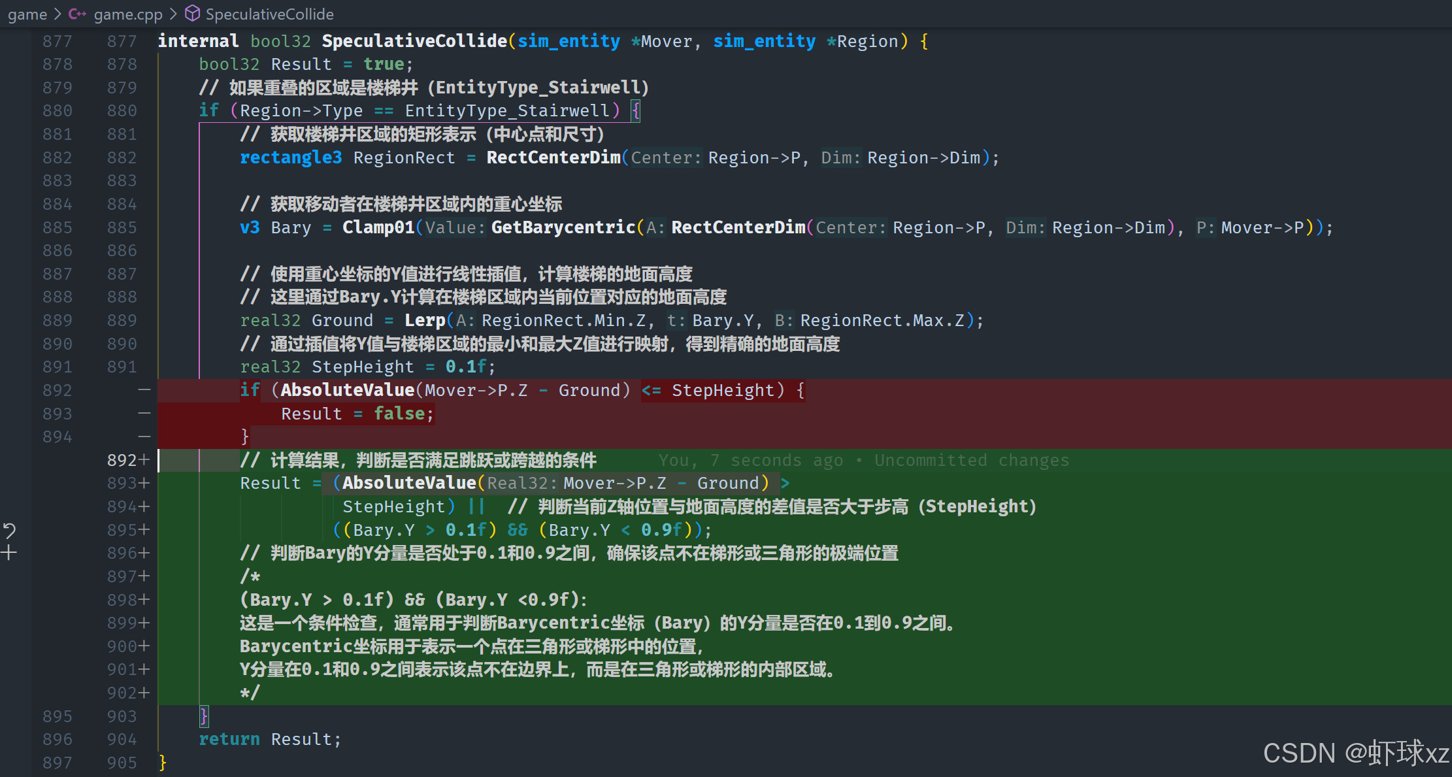Screen dimensions: 1452x777
Task: Click the 'v3' type on line 885
Action: [x=250, y=227]
